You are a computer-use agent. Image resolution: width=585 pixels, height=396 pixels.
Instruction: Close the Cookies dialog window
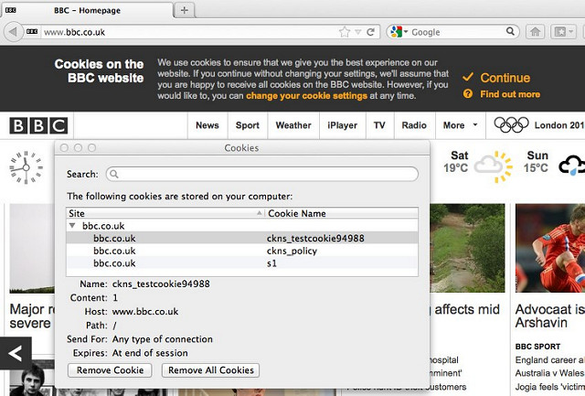pyautogui.click(x=64, y=148)
